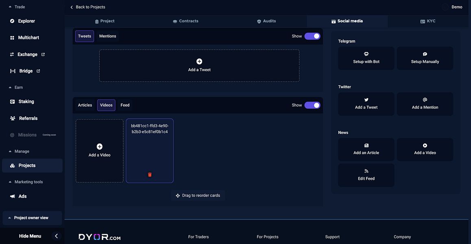Switch to the Audits tab
The height and width of the screenshot is (244, 471).
(266, 21)
